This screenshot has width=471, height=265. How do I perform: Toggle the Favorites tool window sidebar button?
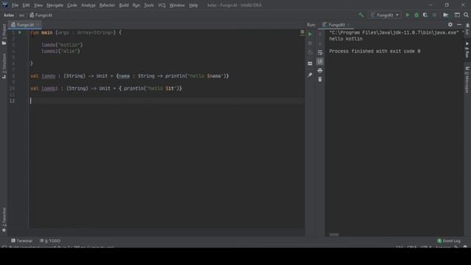click(4, 219)
